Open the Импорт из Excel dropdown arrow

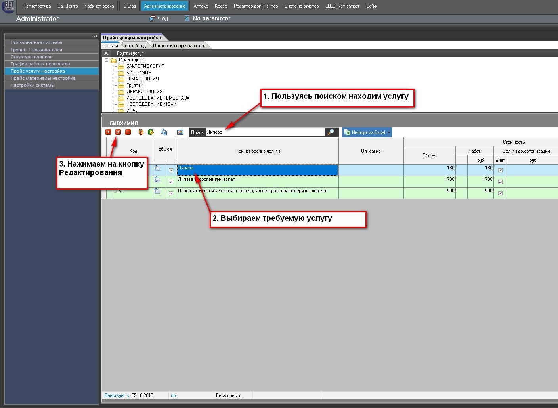(389, 132)
